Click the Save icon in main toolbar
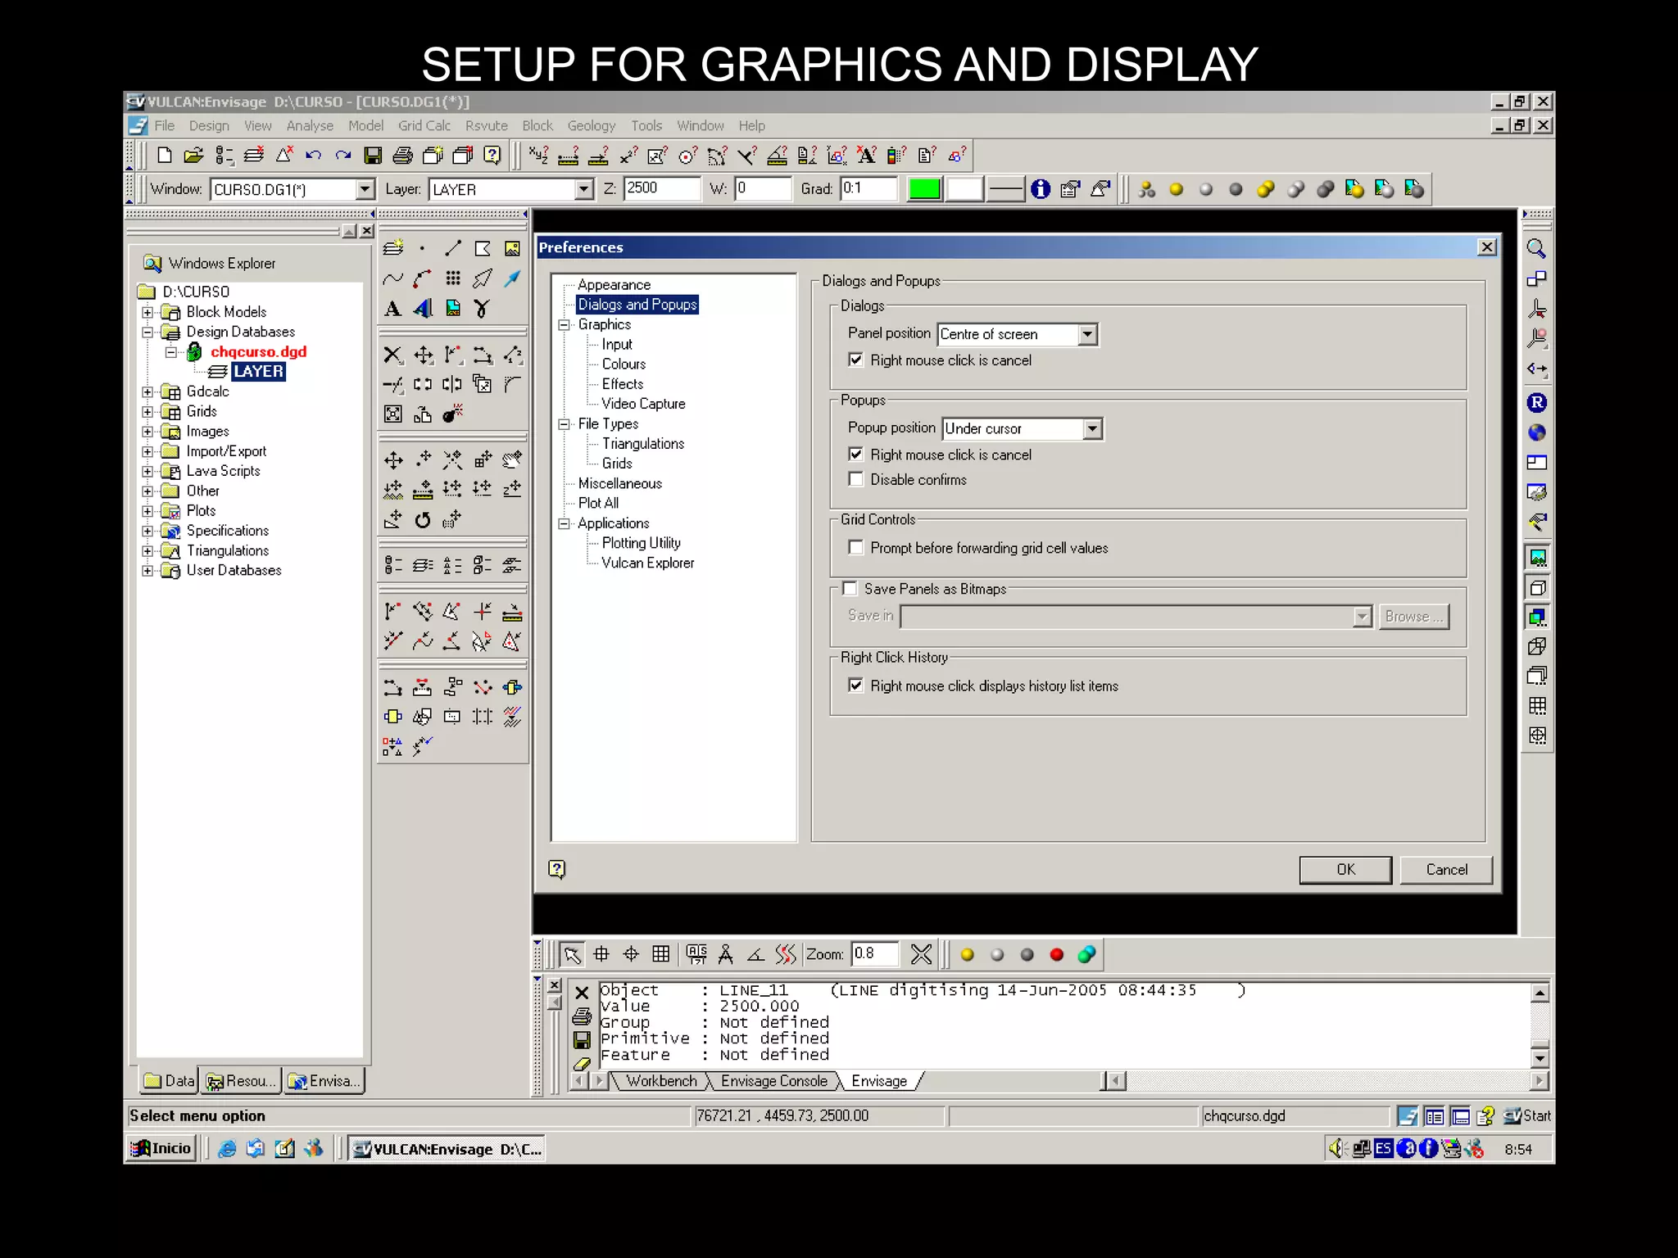This screenshot has width=1678, height=1258. [x=373, y=156]
